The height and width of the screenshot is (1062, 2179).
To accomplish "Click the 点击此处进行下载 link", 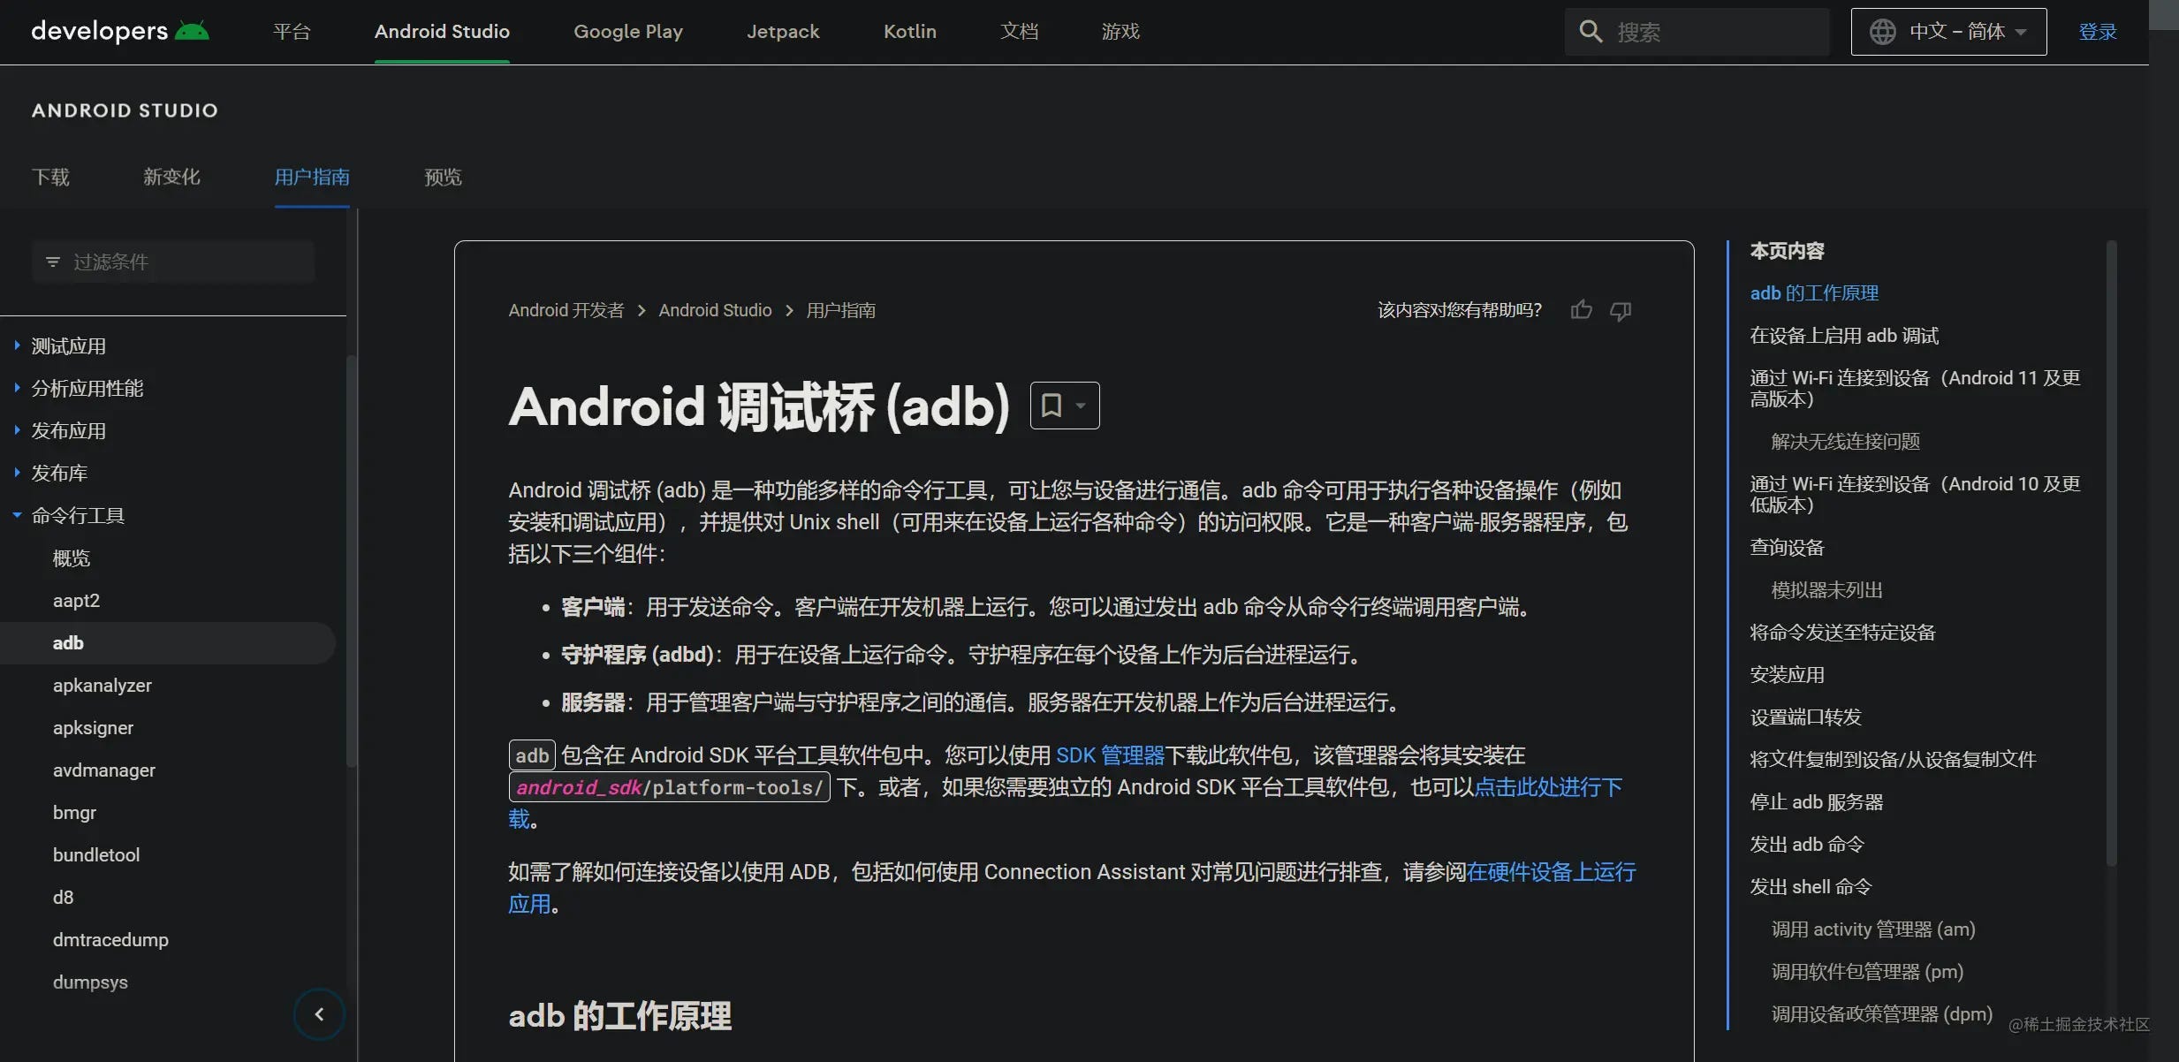I will click(x=1548, y=787).
